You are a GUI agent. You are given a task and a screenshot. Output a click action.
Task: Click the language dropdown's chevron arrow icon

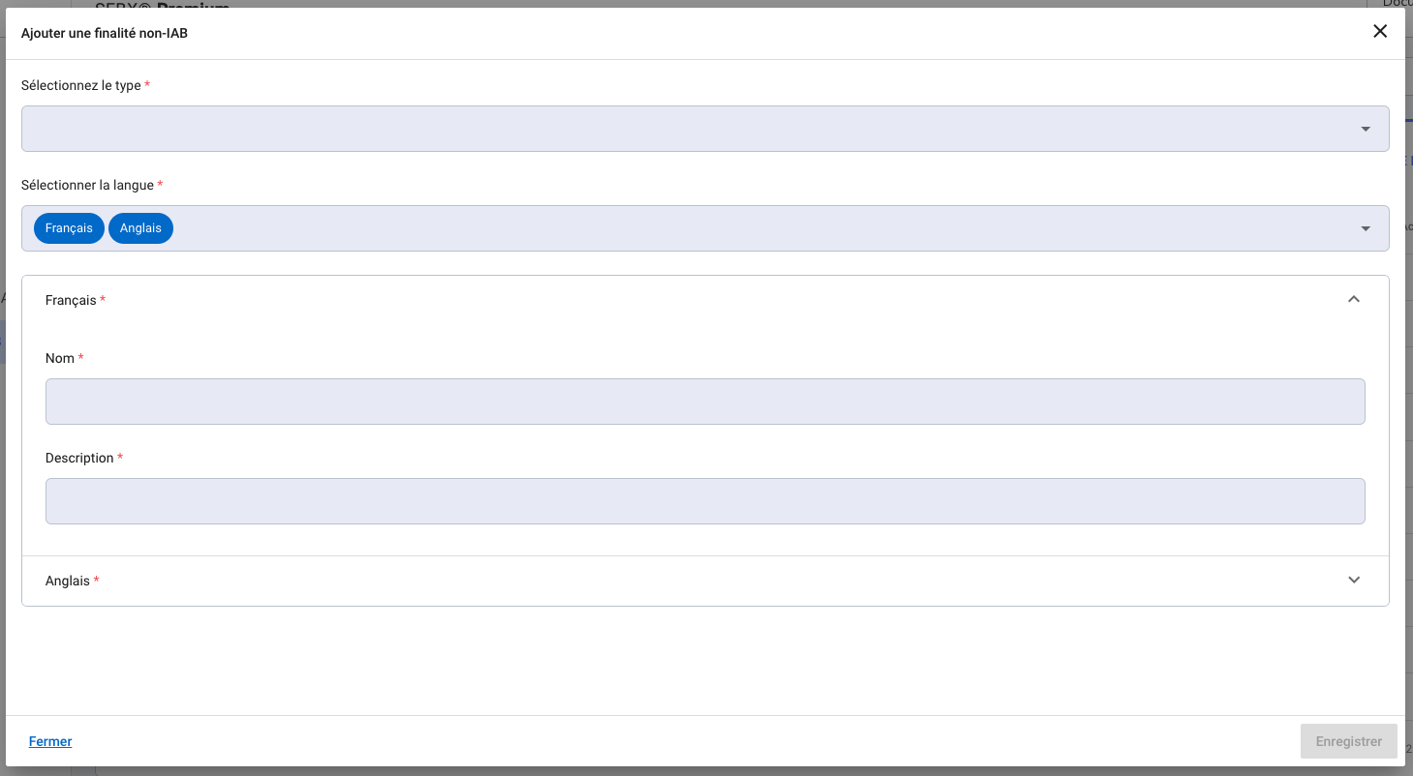[1366, 228]
